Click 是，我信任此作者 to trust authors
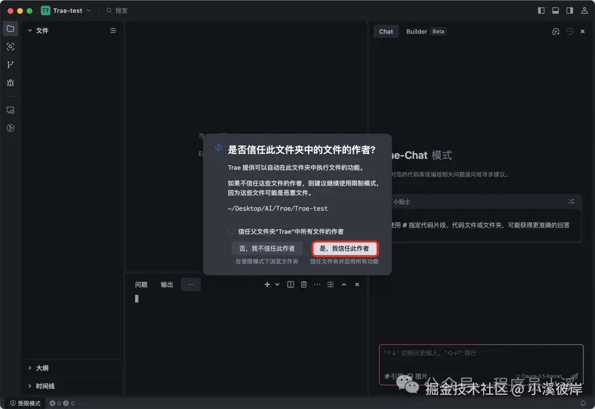The width and height of the screenshot is (595, 409). tap(345, 248)
